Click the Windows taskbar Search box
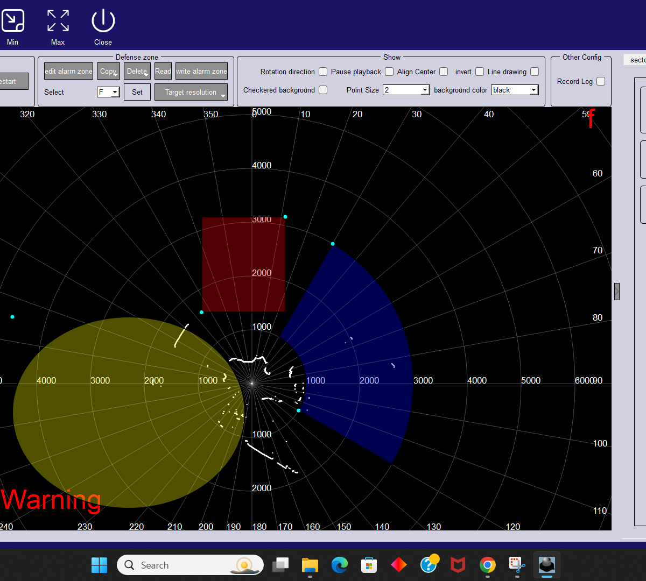Screen dimensions: 646x581 190,565
